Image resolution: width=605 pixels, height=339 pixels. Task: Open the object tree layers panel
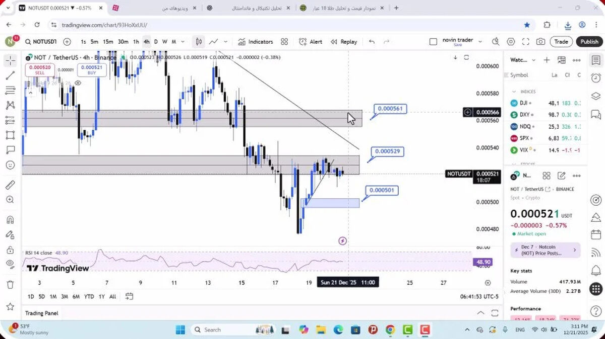pos(596,96)
